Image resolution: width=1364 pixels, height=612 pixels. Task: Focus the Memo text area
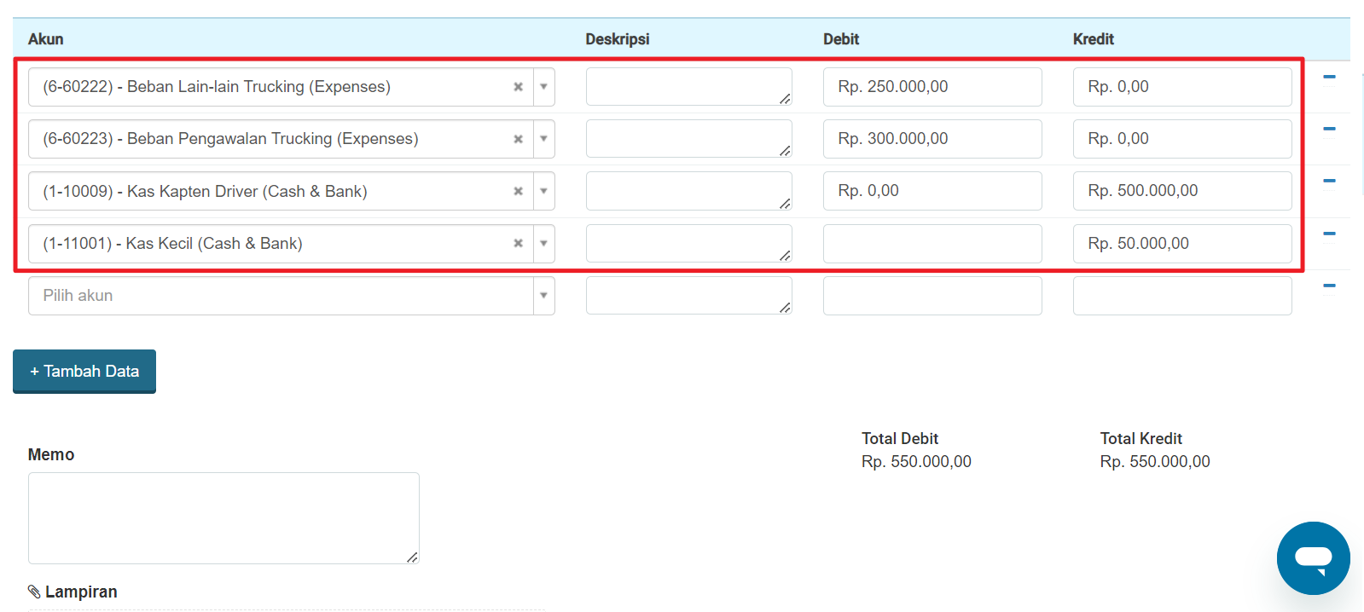point(223,518)
